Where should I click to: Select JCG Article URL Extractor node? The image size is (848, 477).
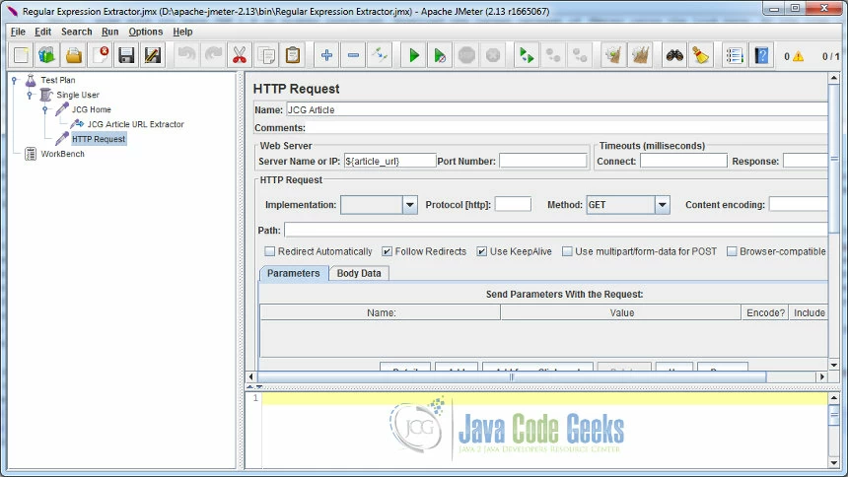136,124
